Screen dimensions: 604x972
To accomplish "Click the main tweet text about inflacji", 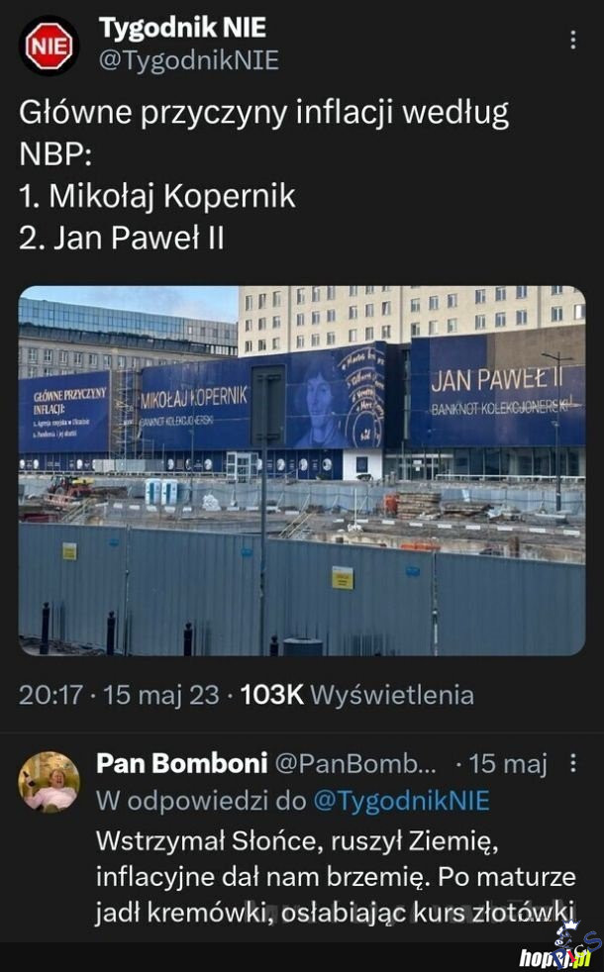I will pos(264,175).
